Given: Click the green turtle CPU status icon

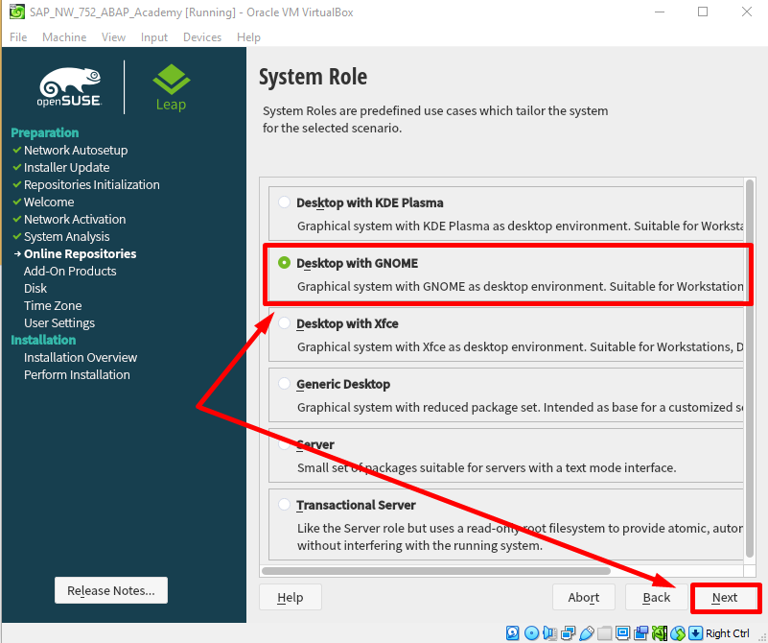Looking at the screenshot, I should click(x=660, y=633).
